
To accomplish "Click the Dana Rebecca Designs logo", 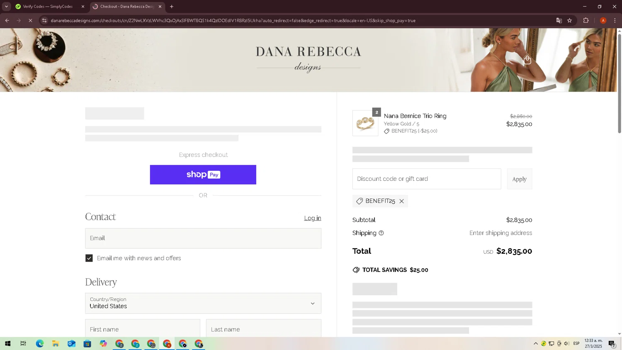I will pos(309,59).
